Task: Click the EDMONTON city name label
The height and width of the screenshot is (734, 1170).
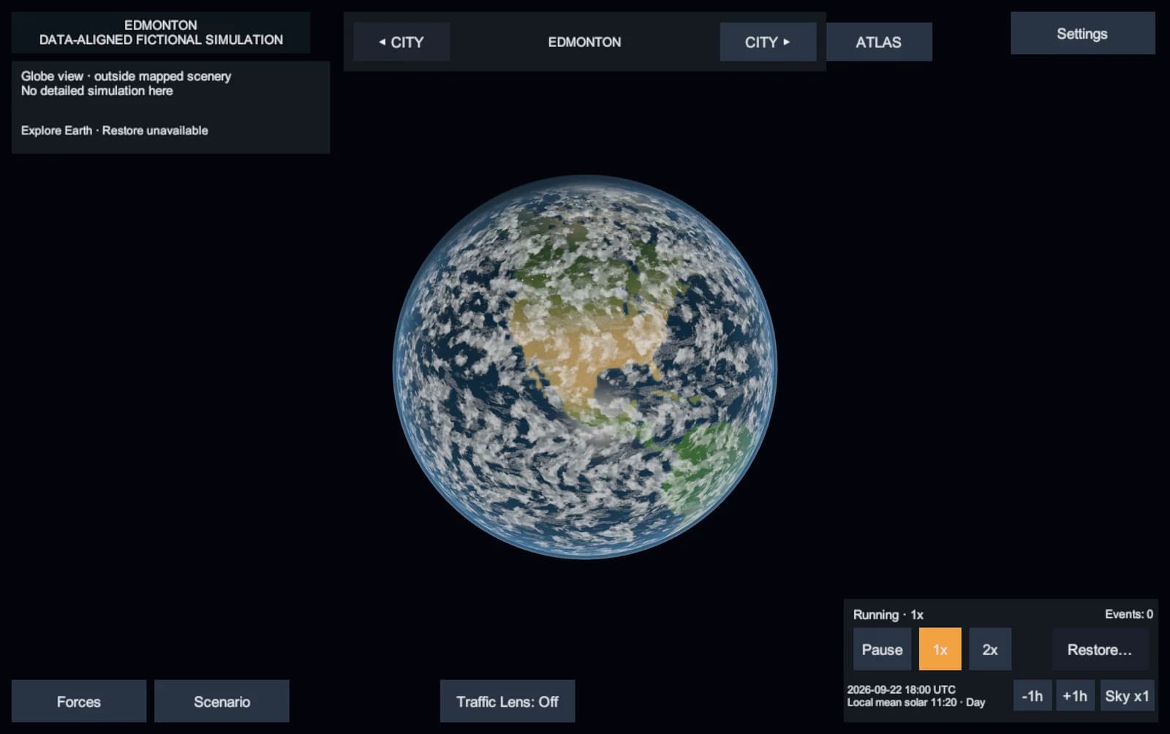Action: 584,42
